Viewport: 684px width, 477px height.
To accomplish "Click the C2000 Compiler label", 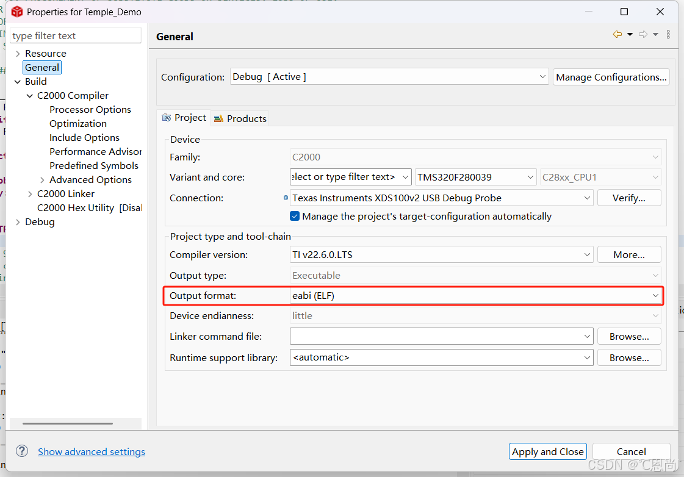I will tap(73, 96).
